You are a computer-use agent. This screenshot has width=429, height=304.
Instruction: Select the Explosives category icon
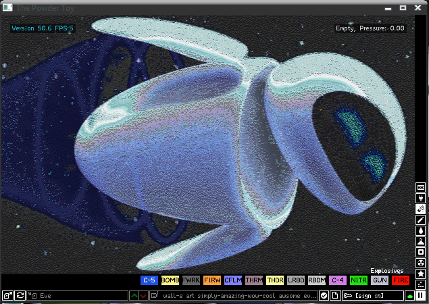pos(420,209)
